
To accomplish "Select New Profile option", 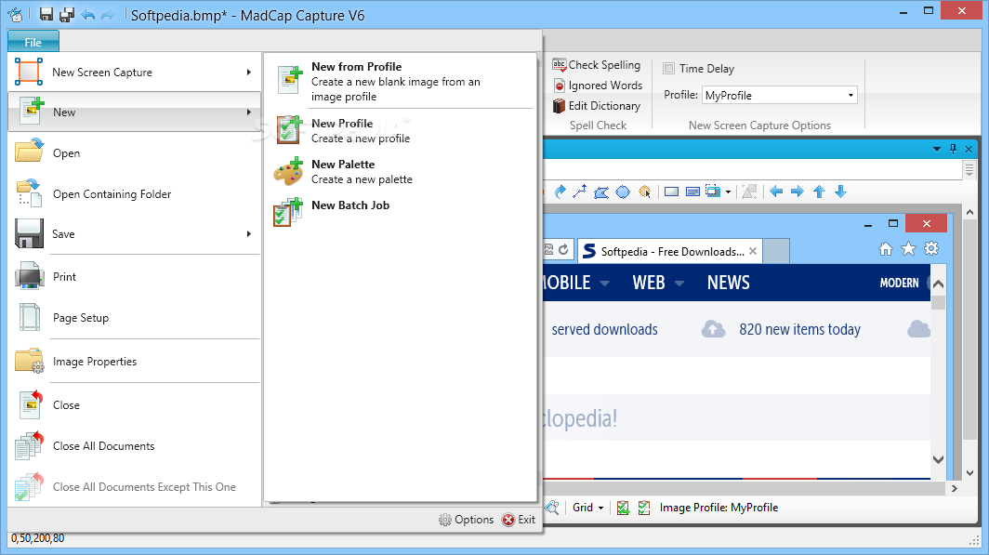I will [x=402, y=130].
